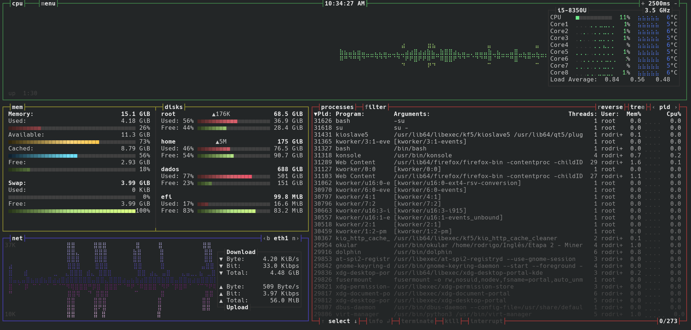Click the kill button

(x=452, y=321)
